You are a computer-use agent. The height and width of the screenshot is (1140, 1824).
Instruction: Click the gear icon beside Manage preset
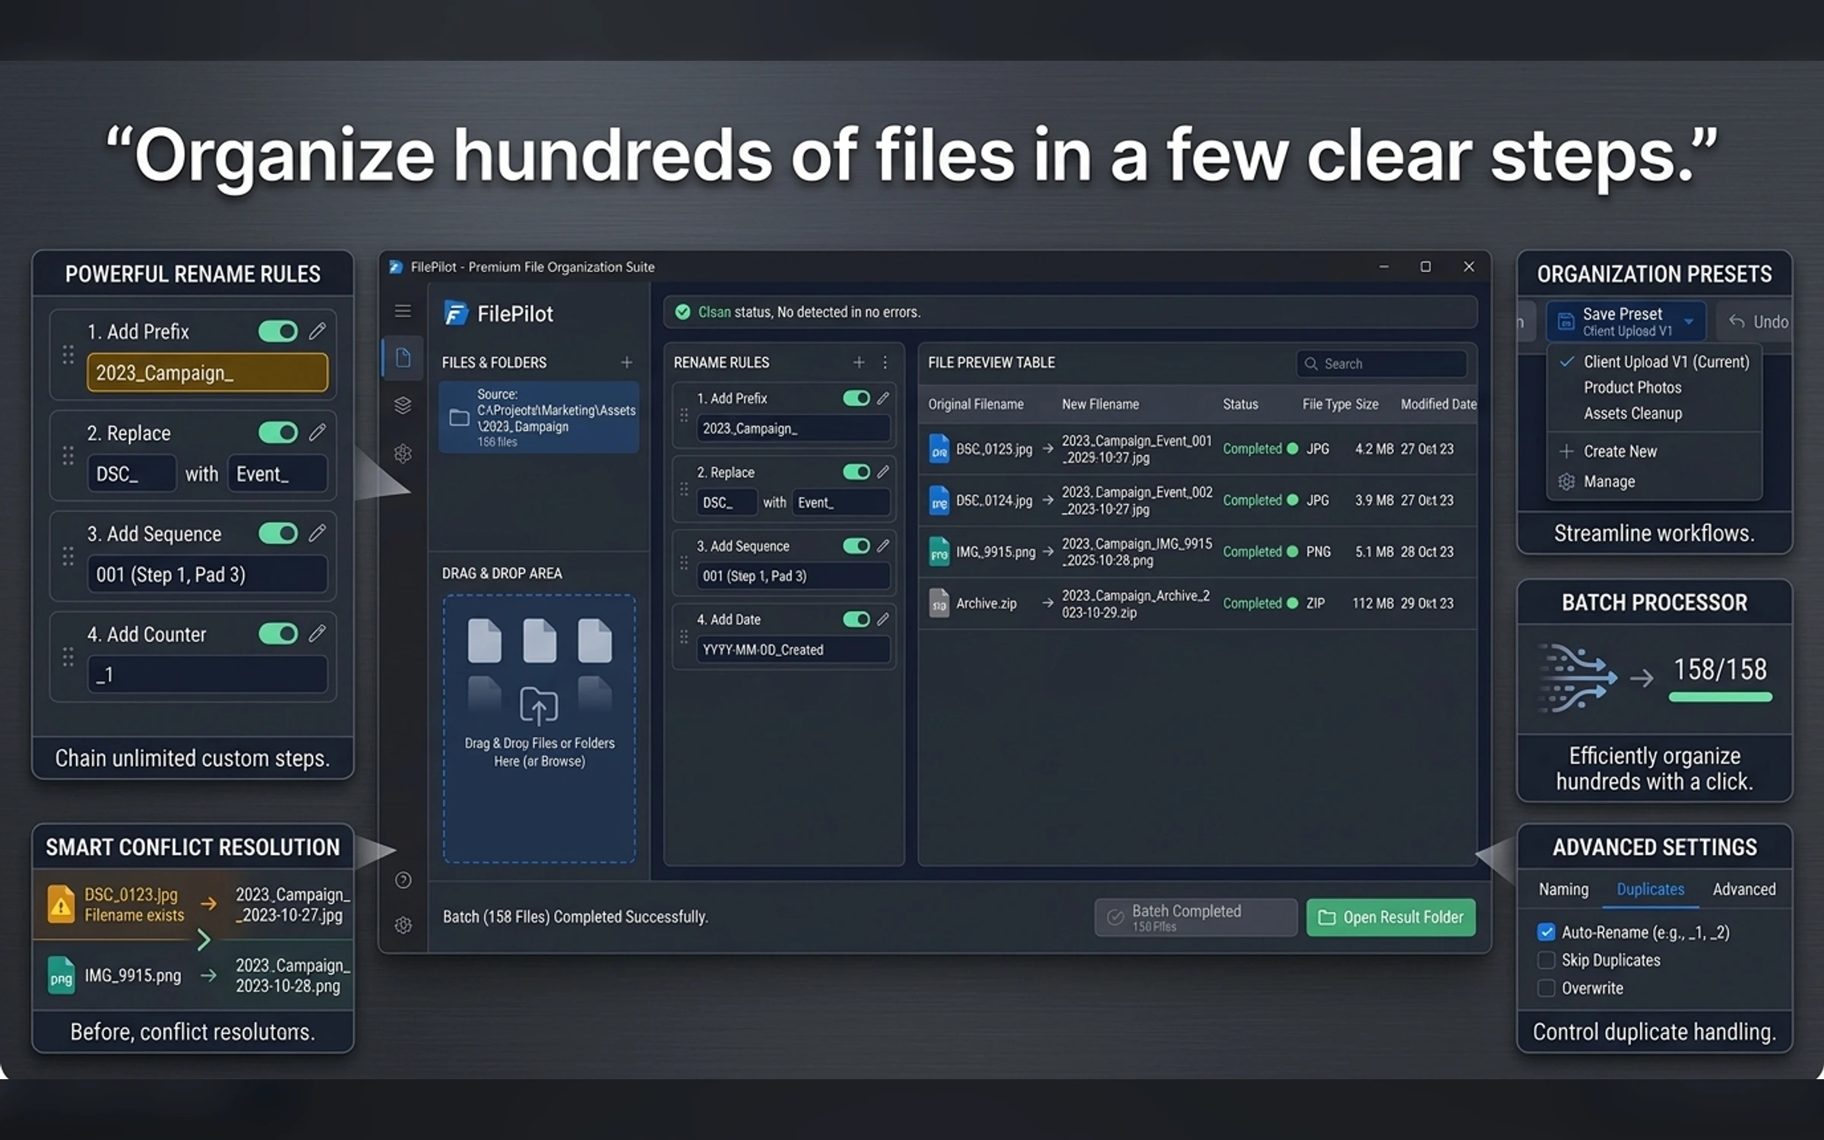pos(1566,482)
